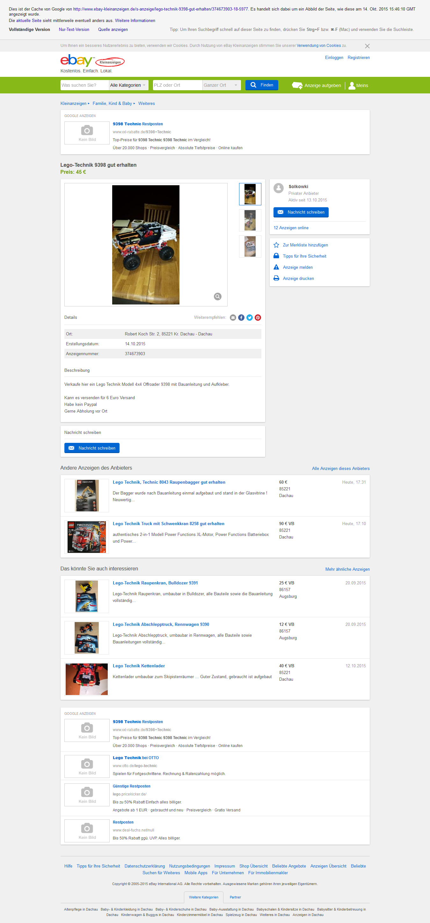Image resolution: width=430 pixels, height=923 pixels.
Task: Share the listing on Twitter
Action: click(249, 318)
